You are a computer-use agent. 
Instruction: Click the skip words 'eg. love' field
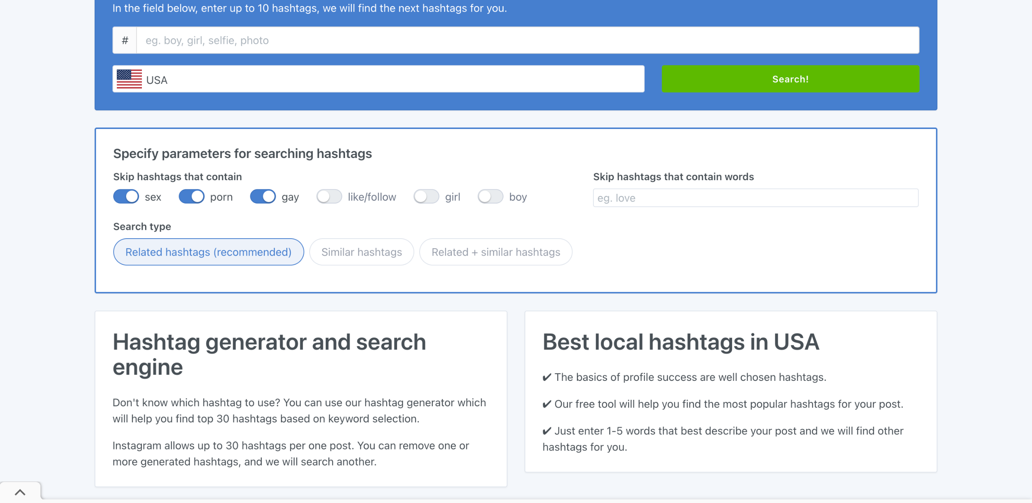tap(755, 198)
